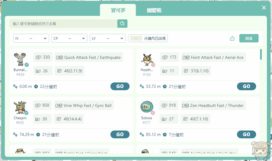This screenshot has height=161, width=272.
Task: Click the '74.29 m' distance text
Action: 27,135
